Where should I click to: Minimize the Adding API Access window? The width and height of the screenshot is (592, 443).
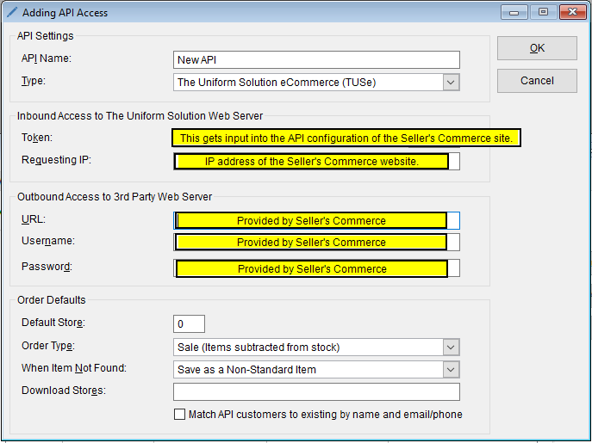point(514,12)
